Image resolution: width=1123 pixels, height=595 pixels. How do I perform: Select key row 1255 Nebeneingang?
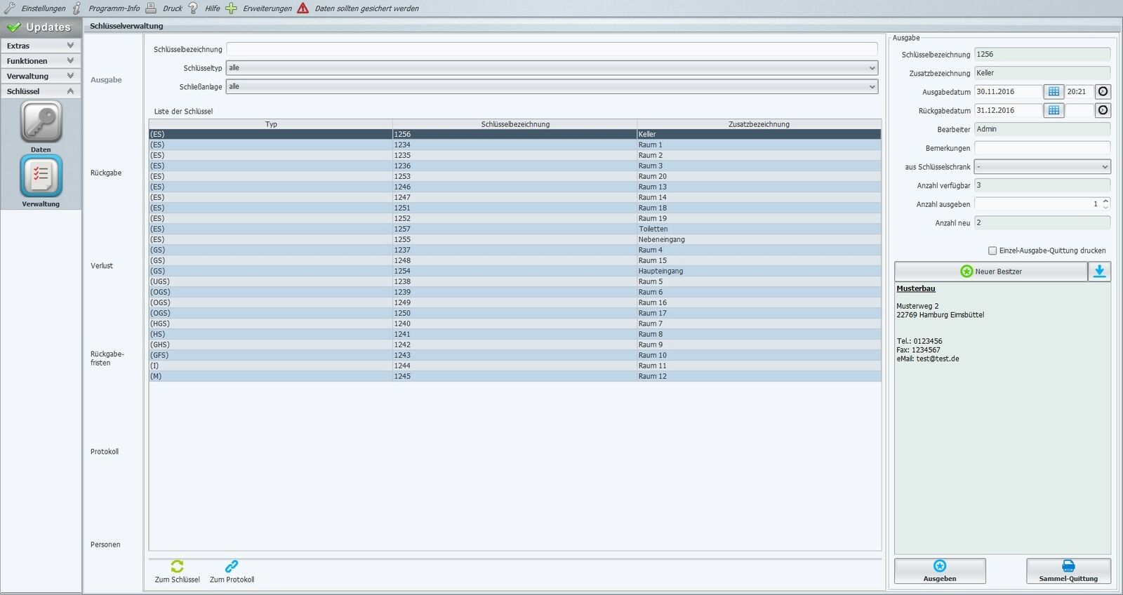(515, 239)
